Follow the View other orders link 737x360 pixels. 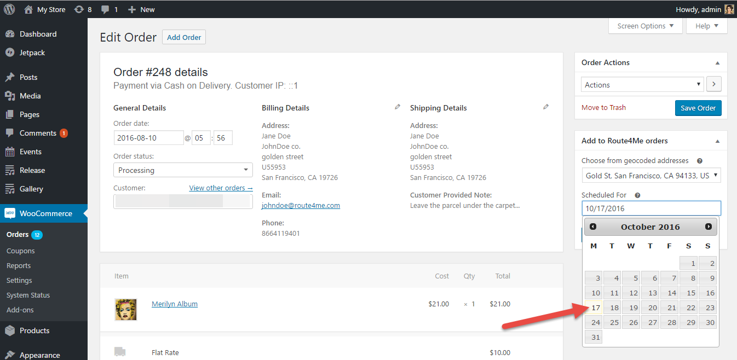point(221,188)
